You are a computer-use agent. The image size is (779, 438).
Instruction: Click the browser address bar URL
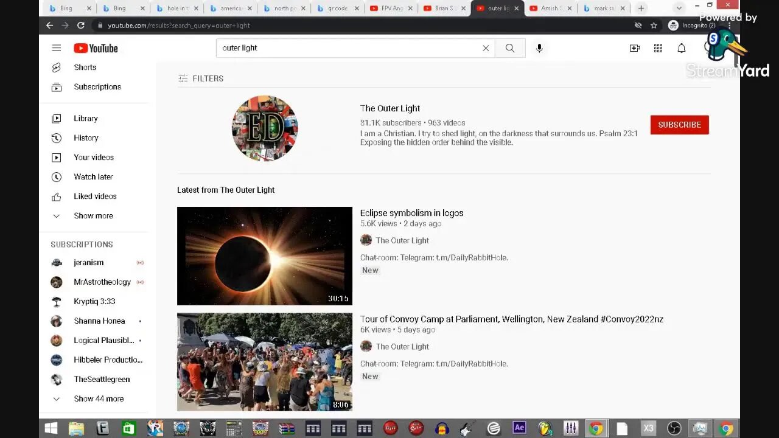tap(179, 26)
